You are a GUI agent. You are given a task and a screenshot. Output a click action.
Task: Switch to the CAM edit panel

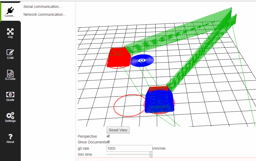10,54
